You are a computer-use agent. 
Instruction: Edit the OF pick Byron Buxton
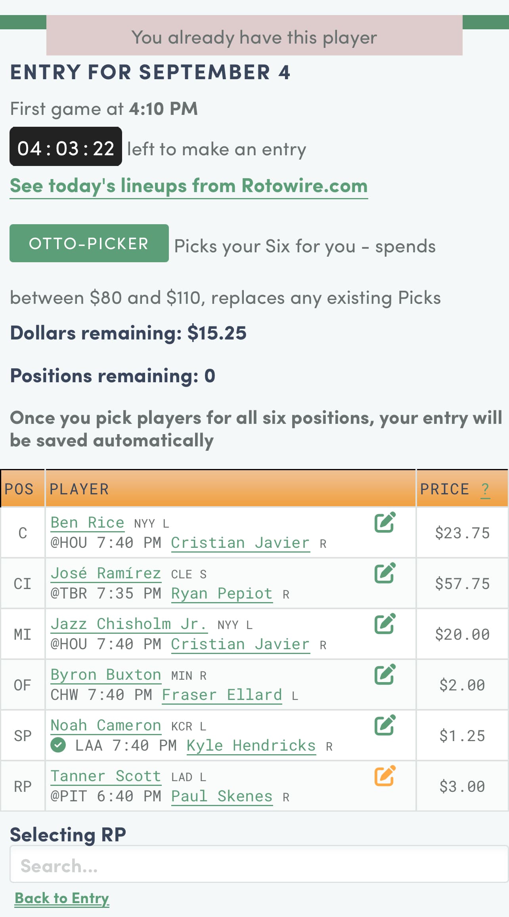tap(385, 674)
